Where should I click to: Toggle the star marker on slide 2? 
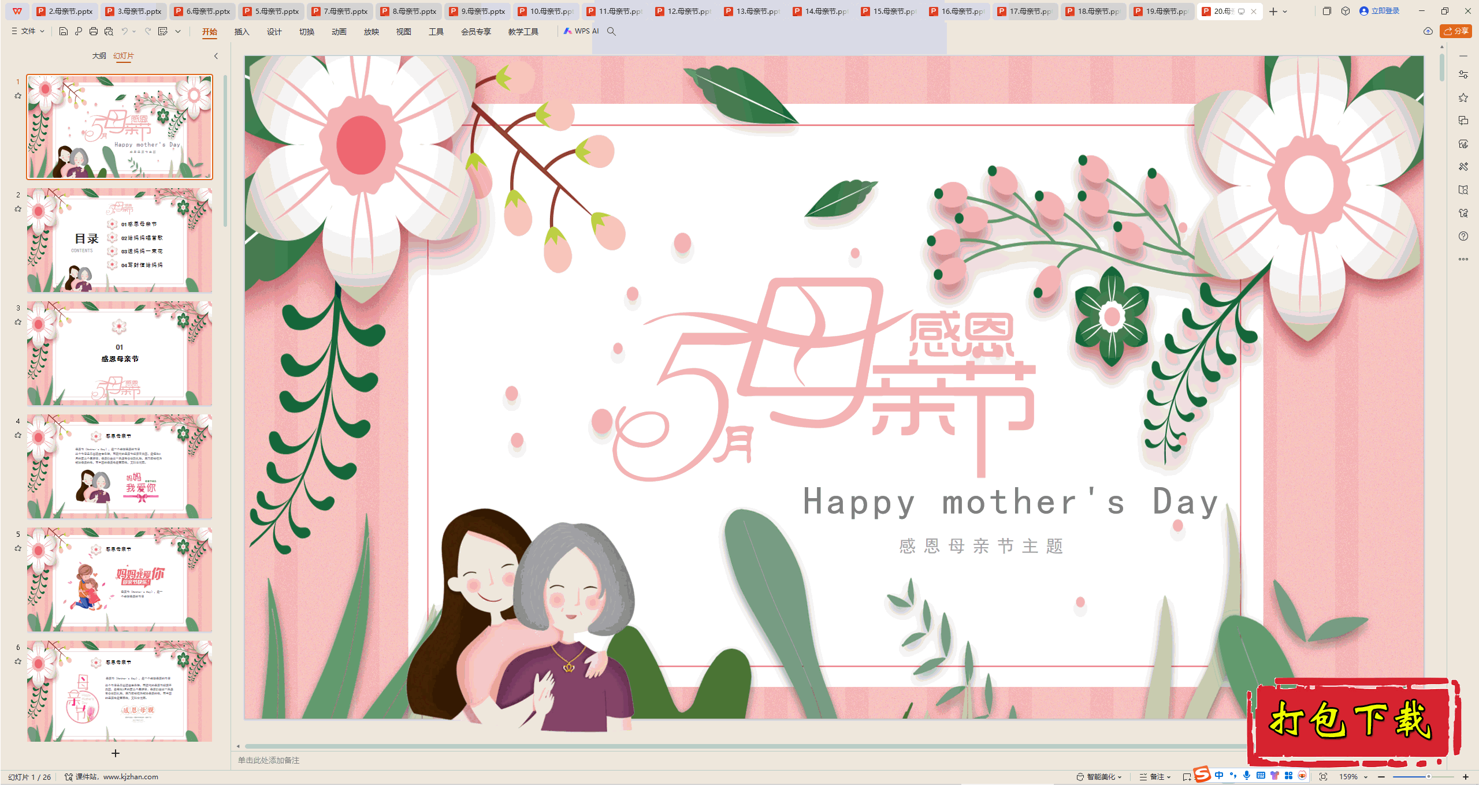pyautogui.click(x=18, y=209)
